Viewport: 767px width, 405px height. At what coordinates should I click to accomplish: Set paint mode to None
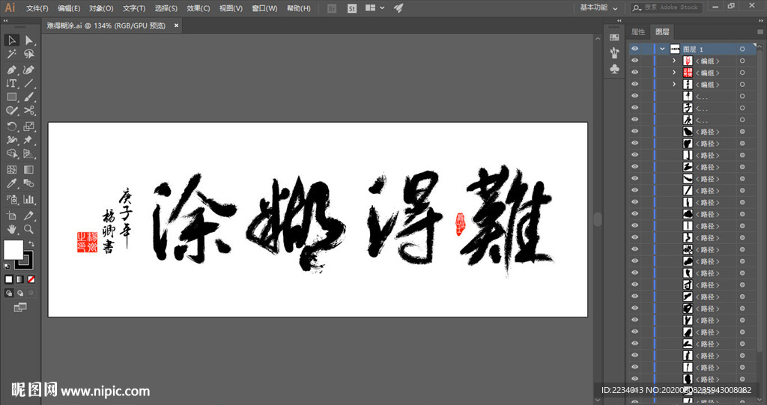pos(31,279)
